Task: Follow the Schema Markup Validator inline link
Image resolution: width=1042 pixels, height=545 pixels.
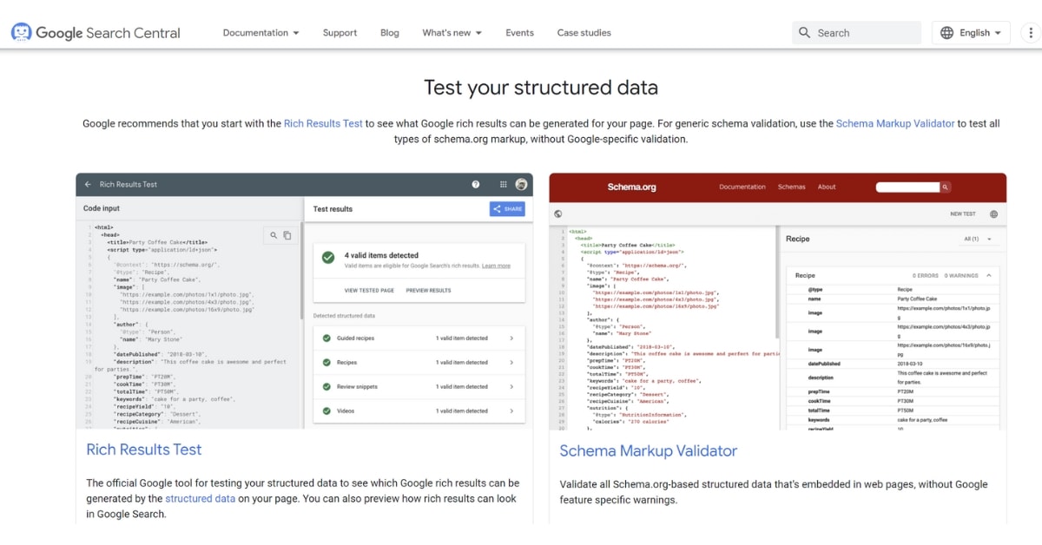Action: tap(895, 123)
